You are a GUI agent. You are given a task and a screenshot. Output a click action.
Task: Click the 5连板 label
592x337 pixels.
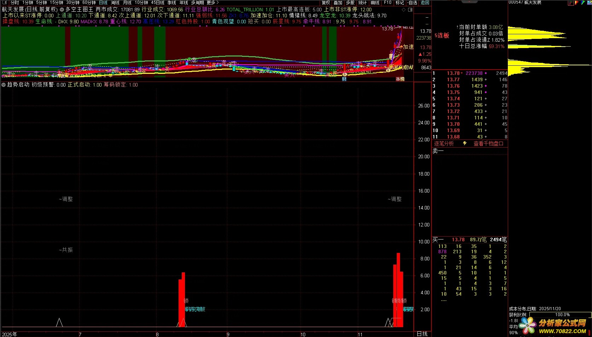pyautogui.click(x=442, y=35)
